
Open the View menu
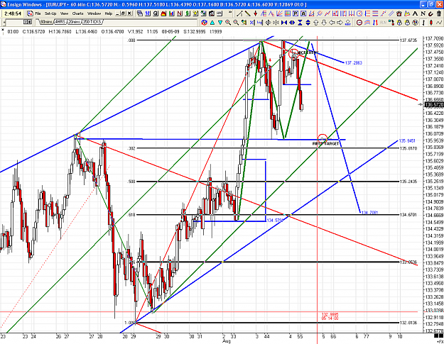pos(64,13)
